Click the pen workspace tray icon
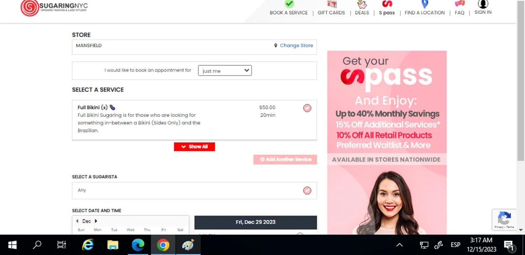This screenshot has width=525, height=255. pyautogui.click(x=439, y=245)
